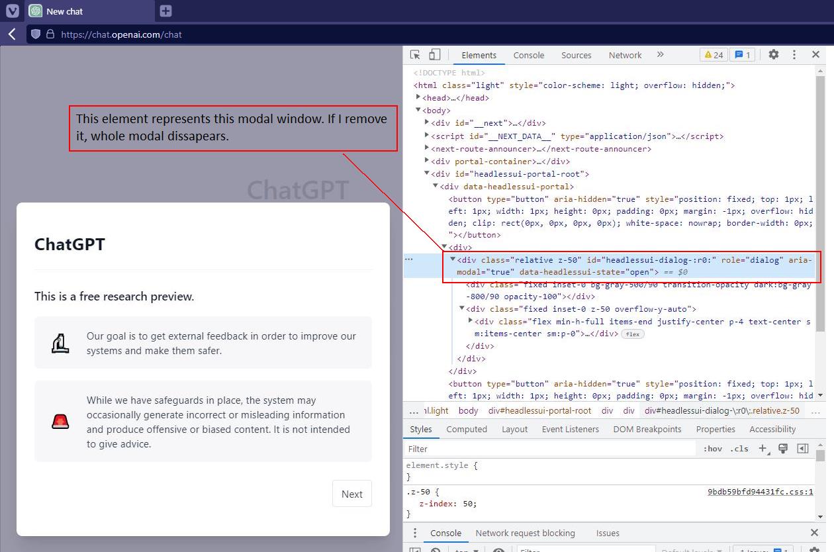Screen dimensions: 834x552
Task: Collapse the headlessui-portal-root div
Action: 427,173
